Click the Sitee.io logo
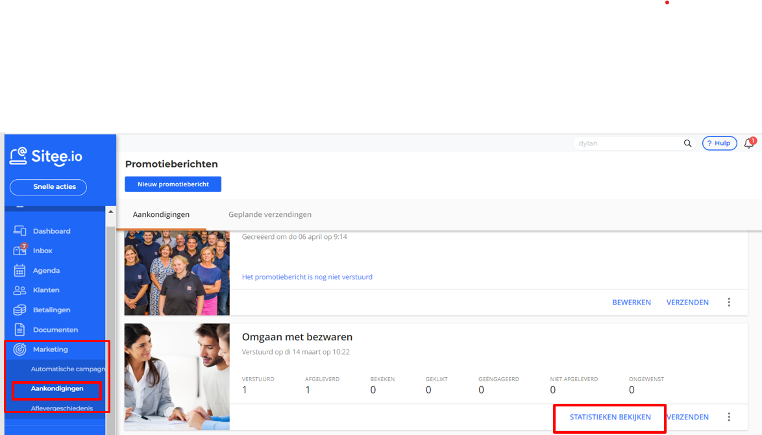The height and width of the screenshot is (435, 762). [x=46, y=156]
